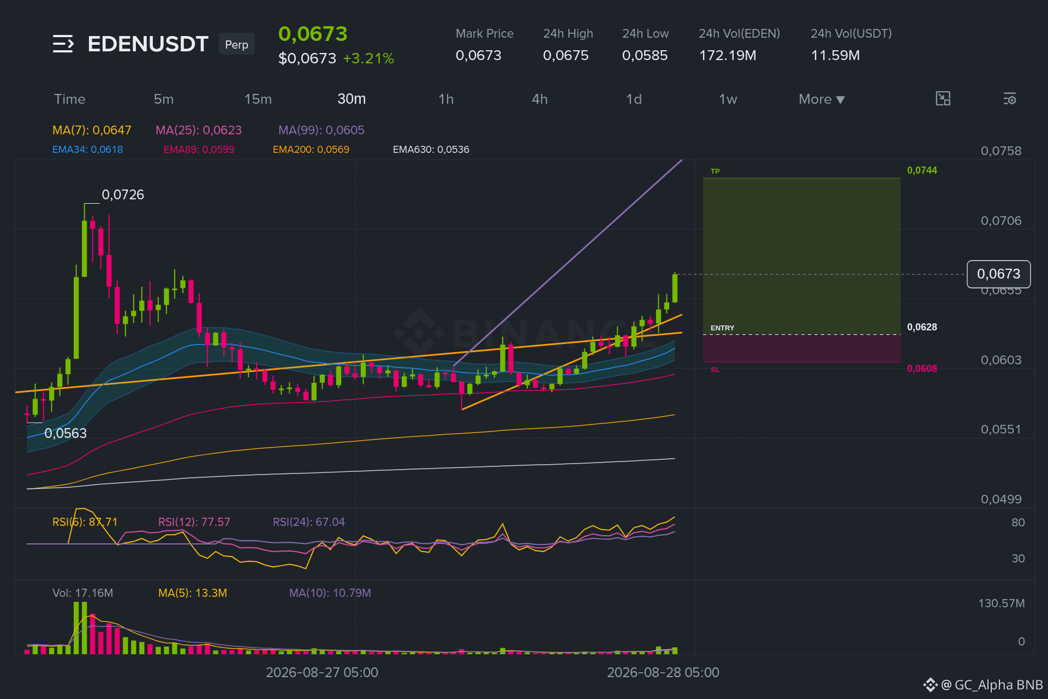
Task: Click the 2026-08-28 05:00 time label
Action: [x=663, y=673]
